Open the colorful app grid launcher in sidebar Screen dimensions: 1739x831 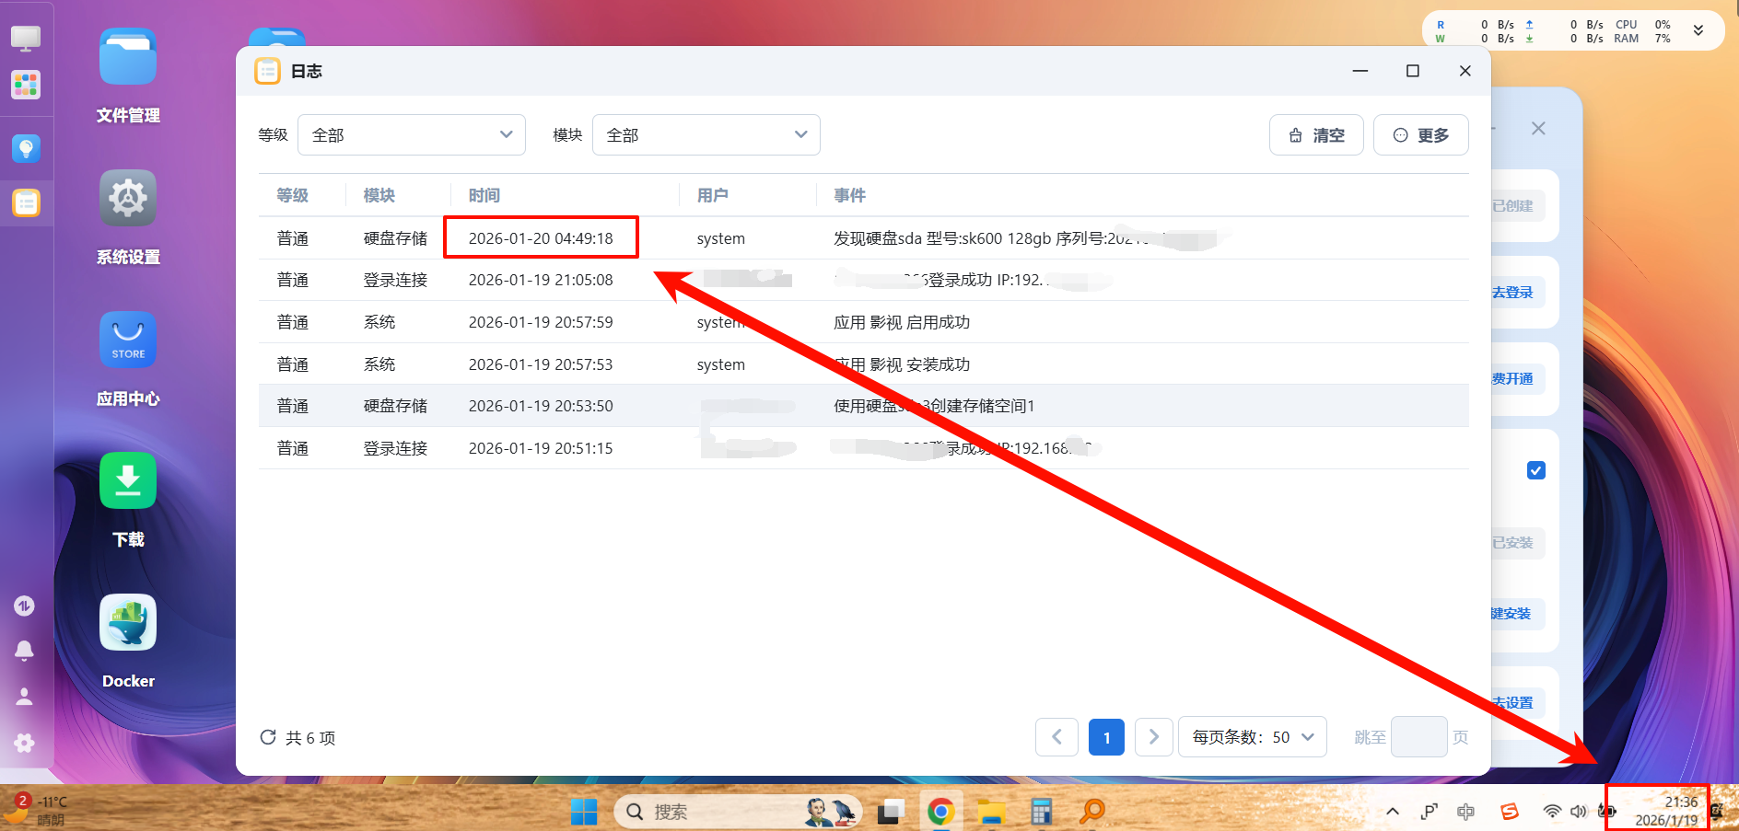click(x=26, y=86)
